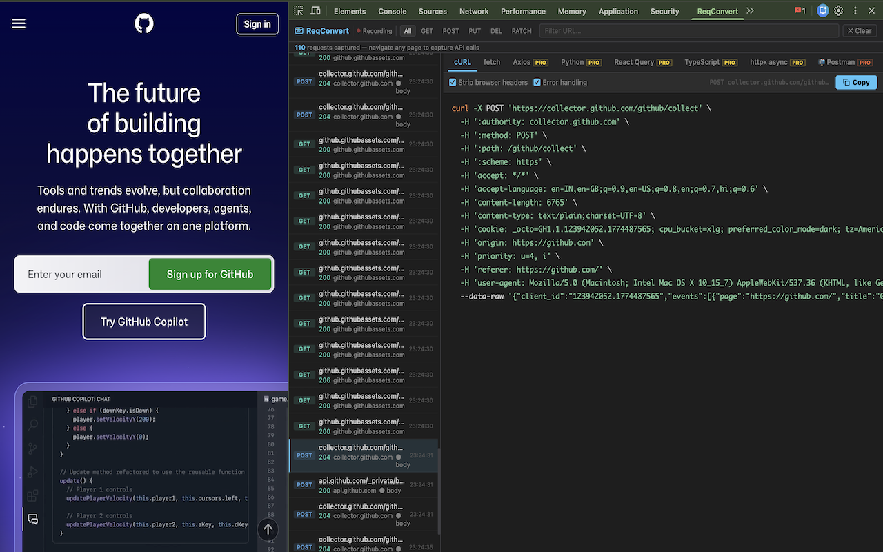Click the ReqConvert logo in the panel header
This screenshot has width=883, height=552.
pyautogui.click(x=322, y=31)
